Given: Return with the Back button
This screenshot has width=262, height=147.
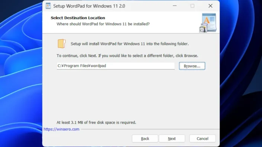Looking at the screenshot, I should 145,138.
